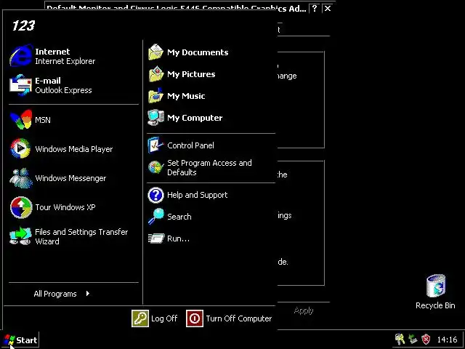This screenshot has height=349, width=465.
Task: Open the Help and Support icon
Action: pyautogui.click(x=156, y=195)
